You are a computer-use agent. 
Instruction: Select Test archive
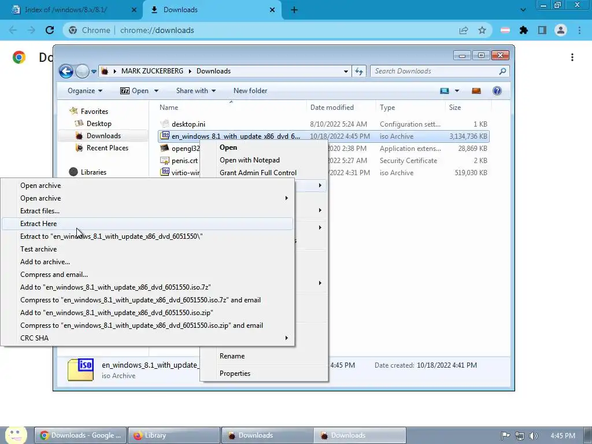click(x=147, y=249)
